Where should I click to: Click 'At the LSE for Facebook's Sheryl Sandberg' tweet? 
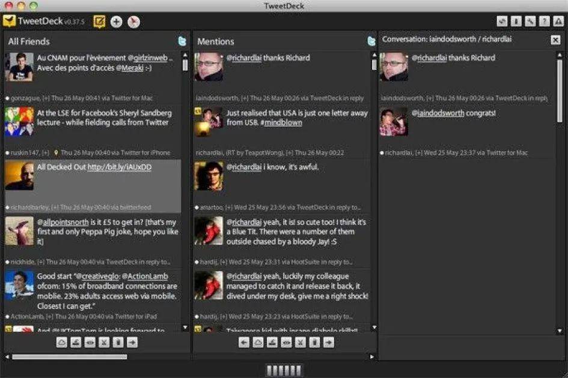105,118
